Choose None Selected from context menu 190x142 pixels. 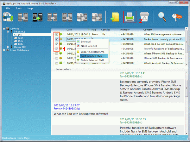(92, 46)
